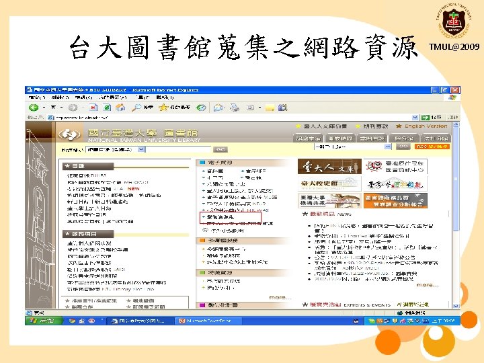Select the IE library page taskbar item
Screen dimensions: 484x363
click(140, 321)
